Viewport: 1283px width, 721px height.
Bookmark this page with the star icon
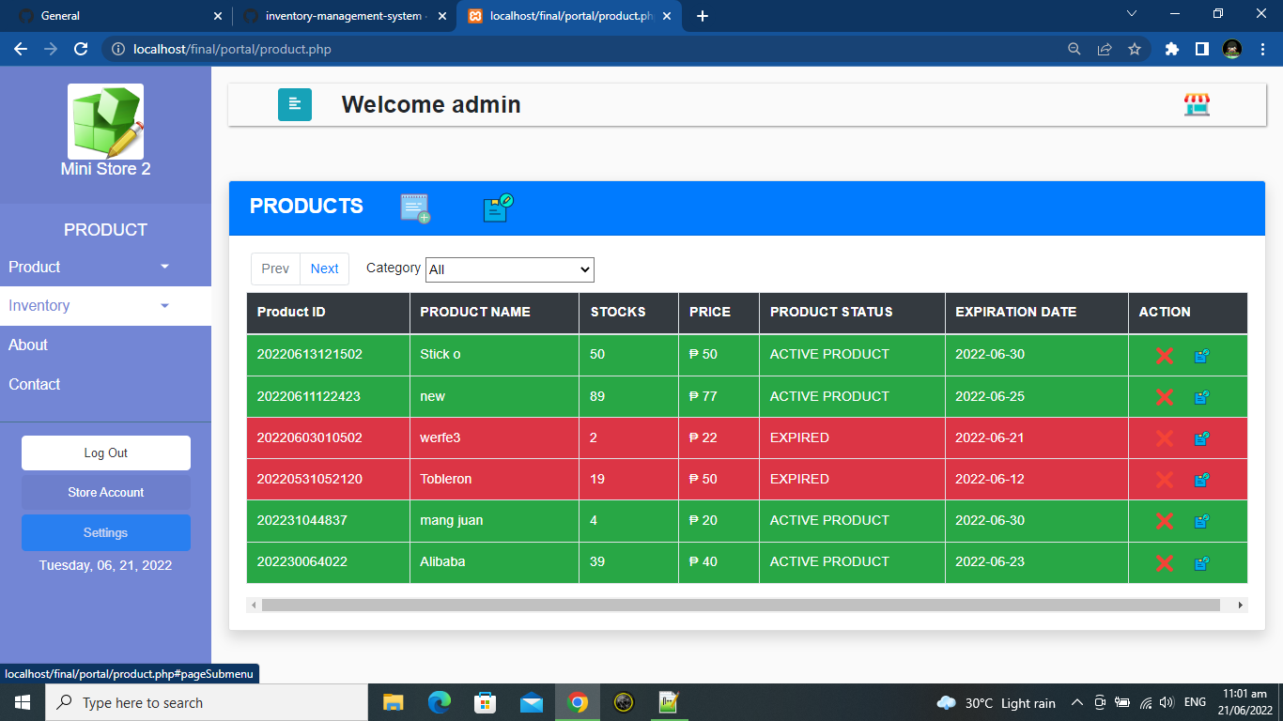tap(1135, 49)
